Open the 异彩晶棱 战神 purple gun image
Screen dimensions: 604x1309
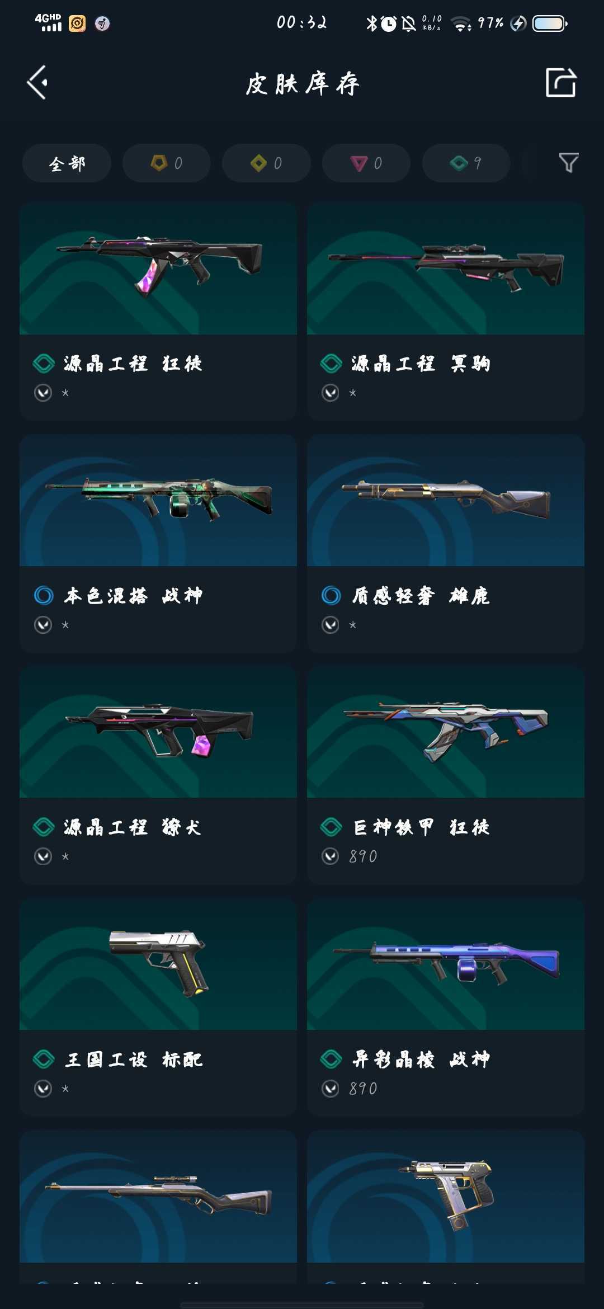pos(446,964)
